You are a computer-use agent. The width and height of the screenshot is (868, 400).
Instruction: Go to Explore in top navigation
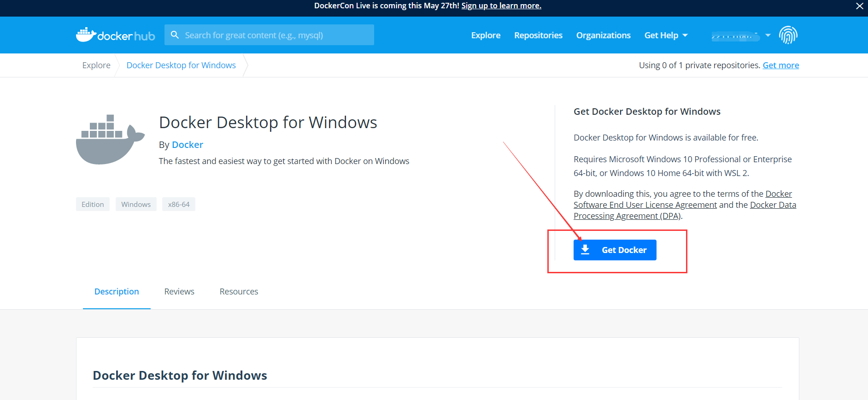[x=486, y=35]
